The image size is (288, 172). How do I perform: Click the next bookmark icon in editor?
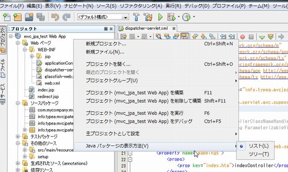204,36
